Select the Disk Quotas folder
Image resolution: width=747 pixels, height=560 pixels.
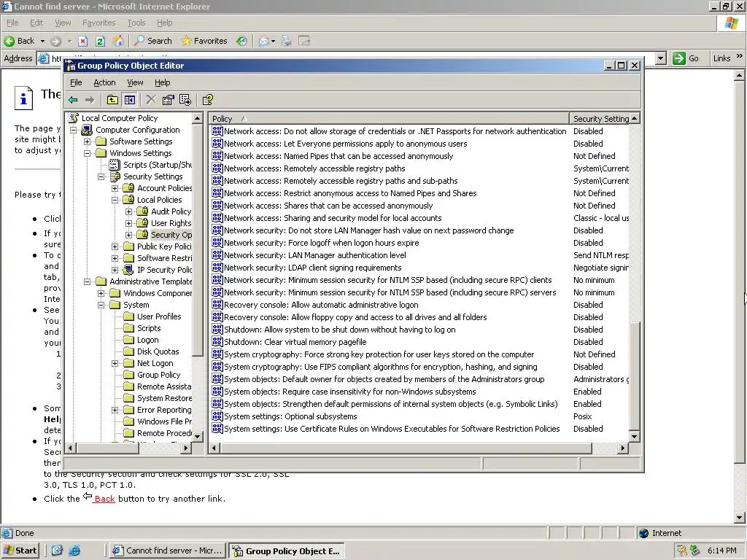[x=158, y=351]
